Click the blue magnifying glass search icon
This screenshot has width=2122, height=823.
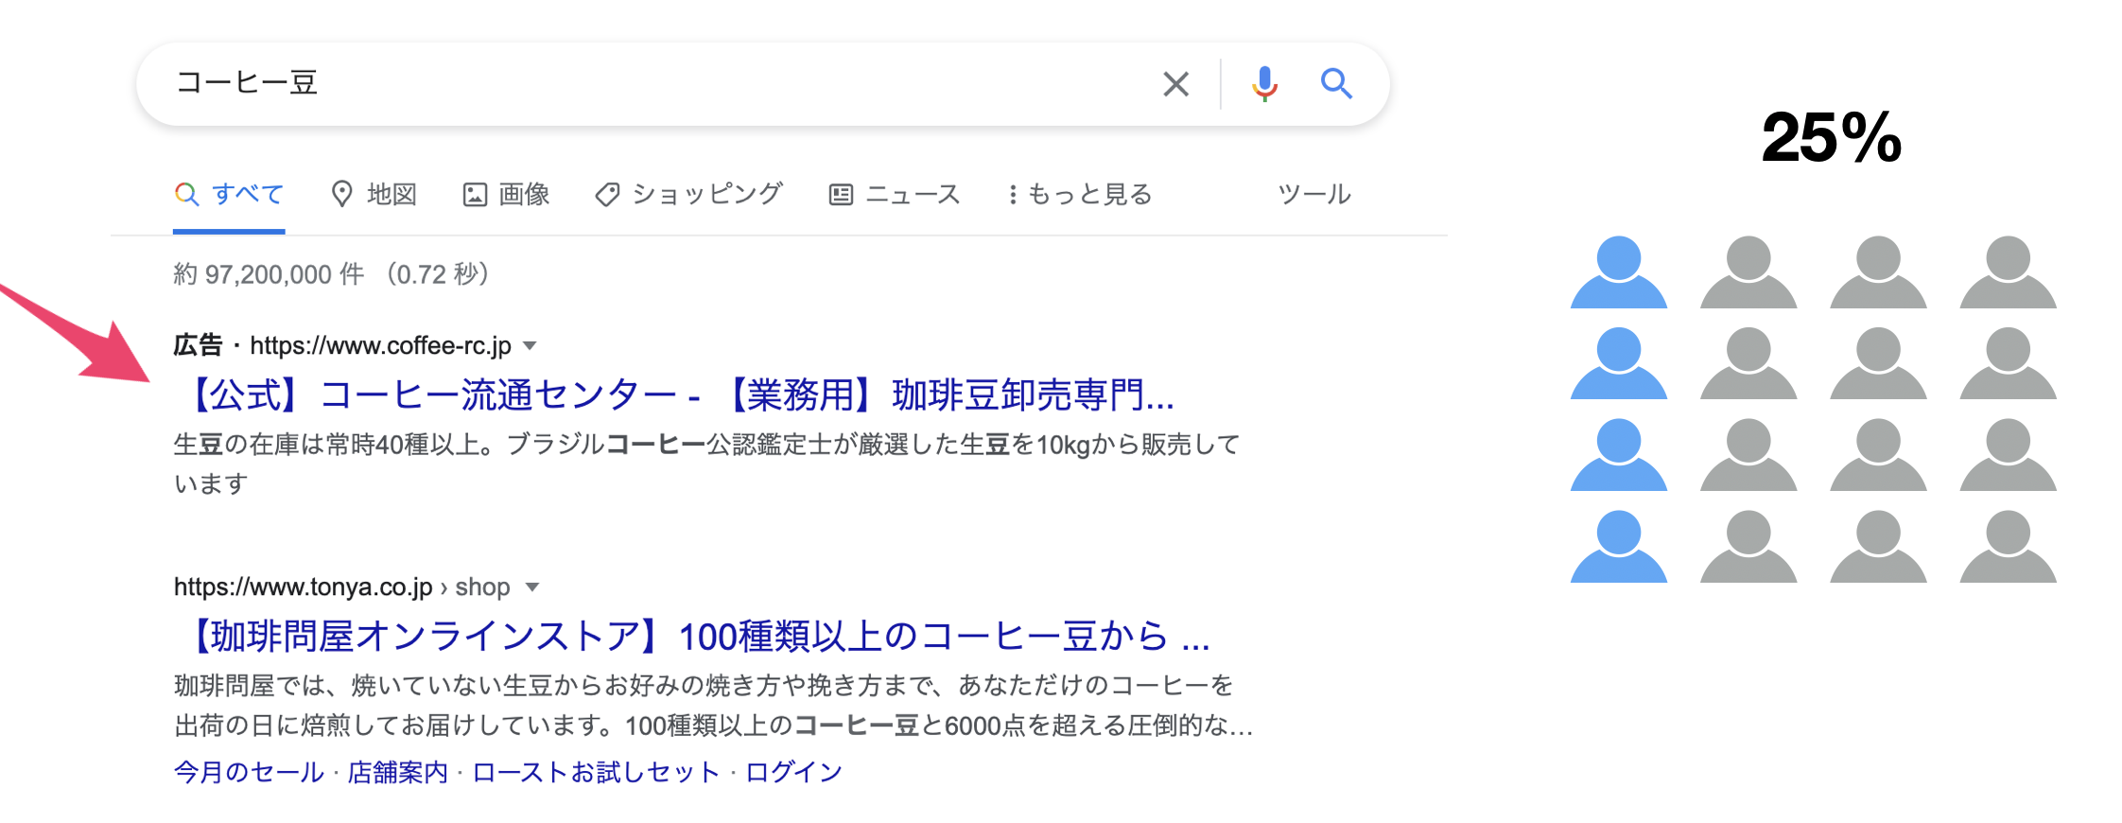point(1336,84)
